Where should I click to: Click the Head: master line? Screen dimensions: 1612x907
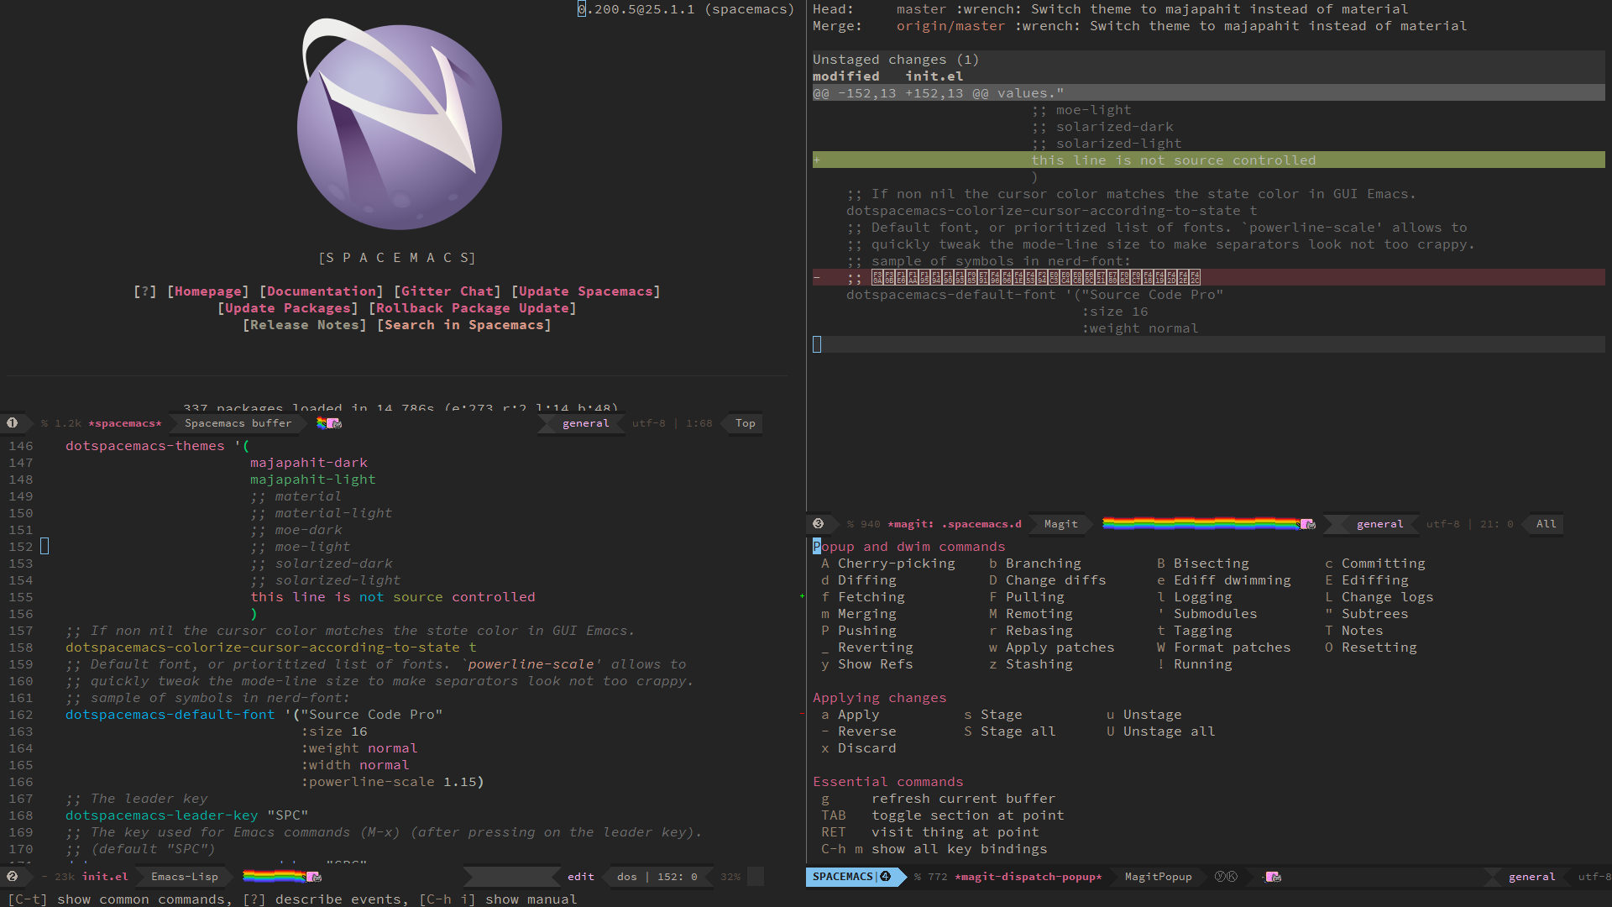[1111, 9]
